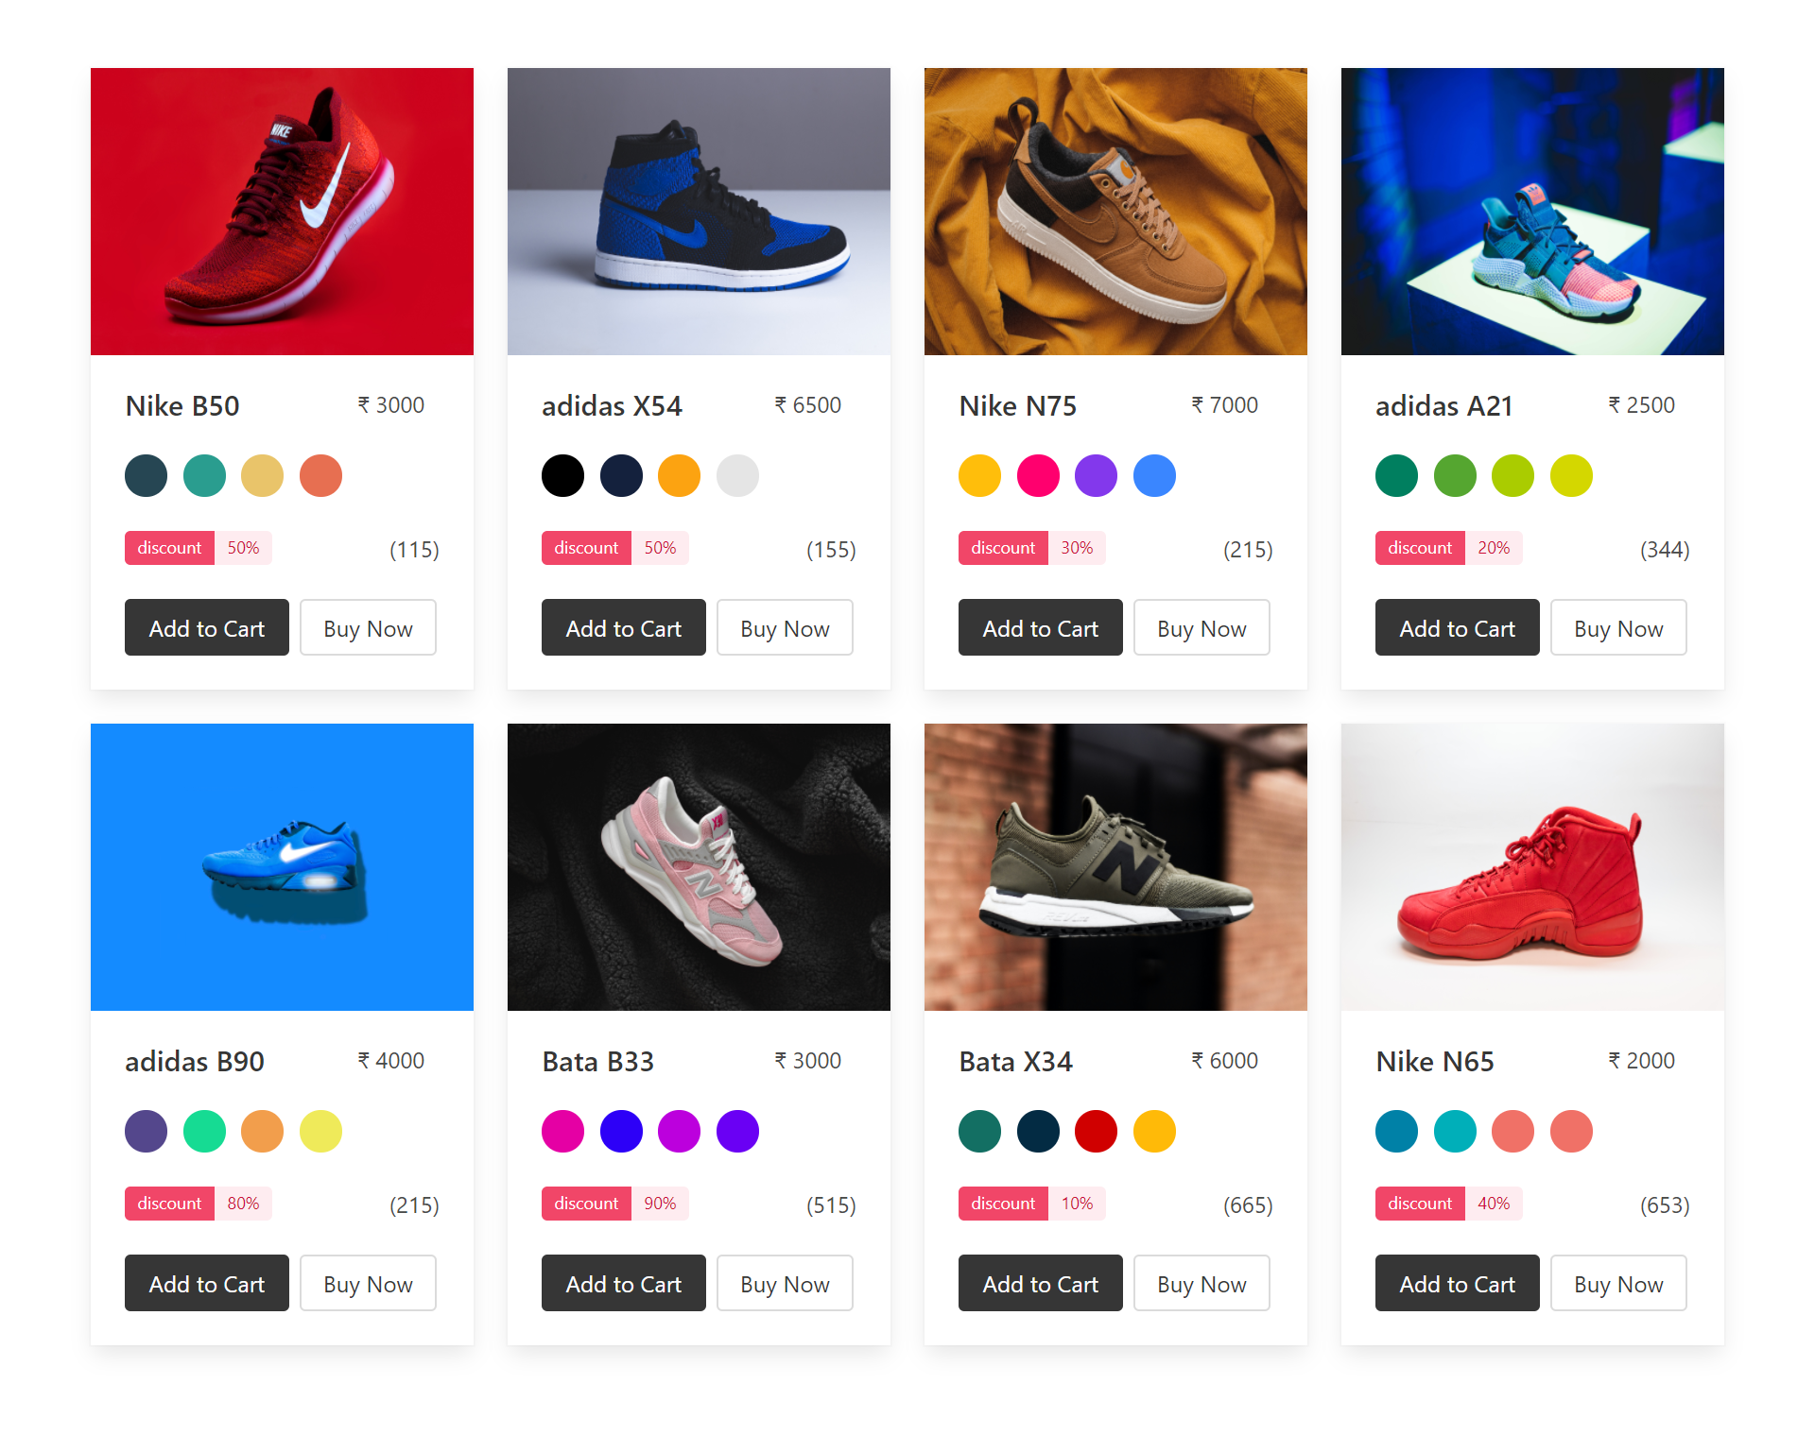Add Bata X34 to cart
Image resolution: width=1815 pixels, height=1452 pixels.
(1041, 1283)
